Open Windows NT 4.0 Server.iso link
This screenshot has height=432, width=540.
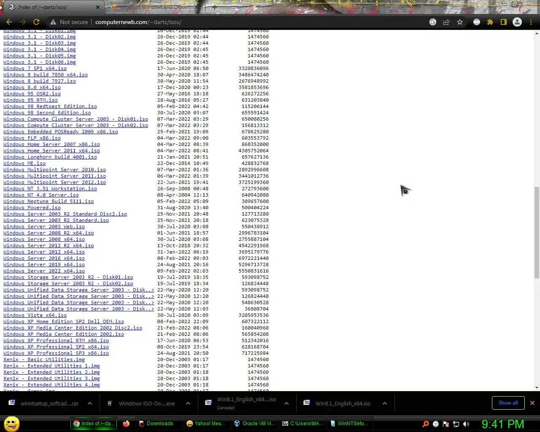pos(41,195)
